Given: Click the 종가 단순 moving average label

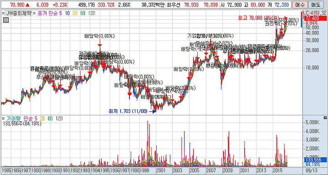Looking at the screenshot, I should tap(48, 14).
